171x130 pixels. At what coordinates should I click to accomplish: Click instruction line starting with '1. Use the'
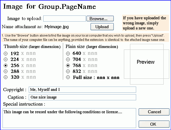[83, 36]
